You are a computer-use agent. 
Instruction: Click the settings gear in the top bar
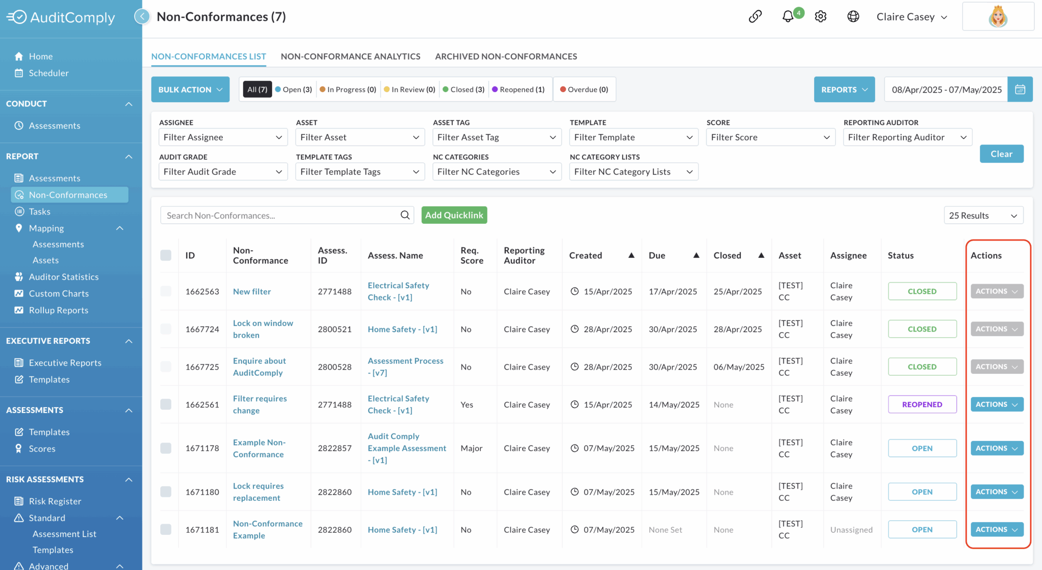820,16
